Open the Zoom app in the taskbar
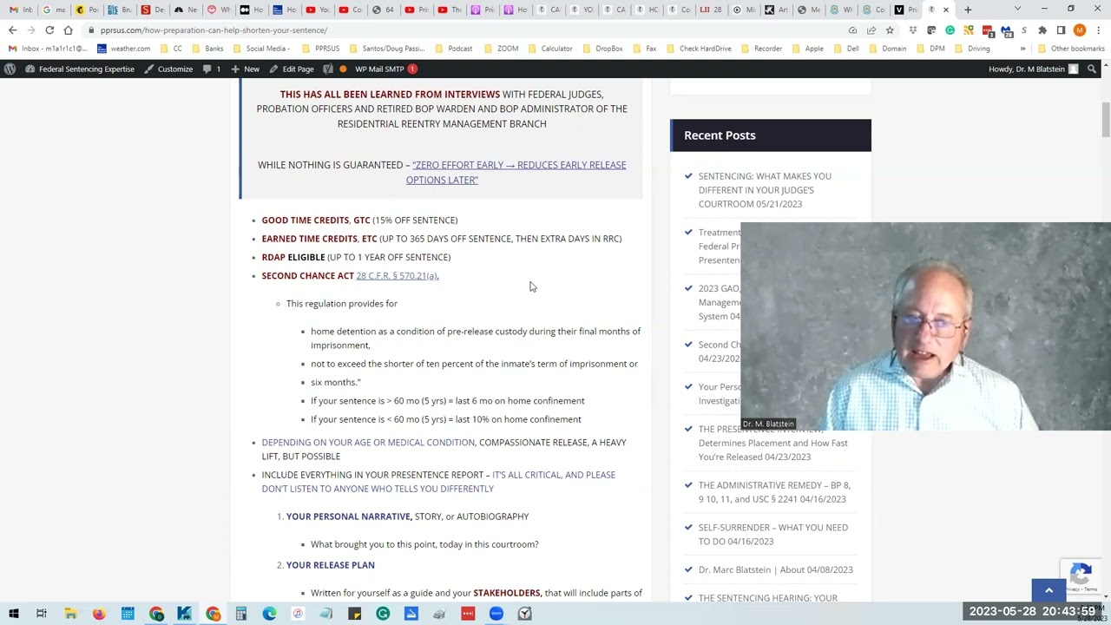The height and width of the screenshot is (625, 1111). coord(496,614)
